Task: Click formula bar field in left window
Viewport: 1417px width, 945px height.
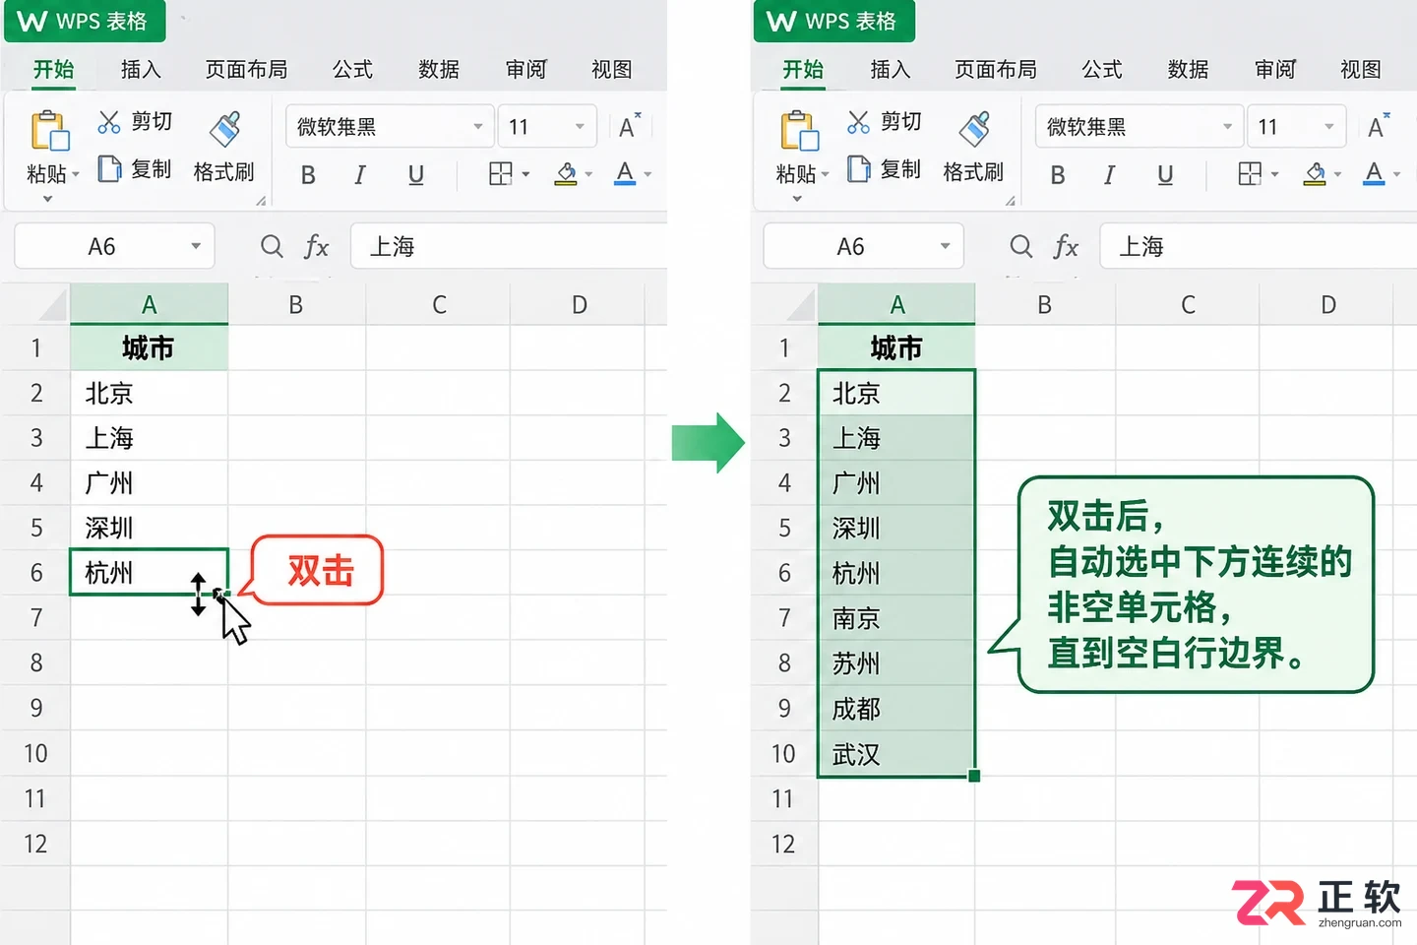Action: (x=509, y=246)
